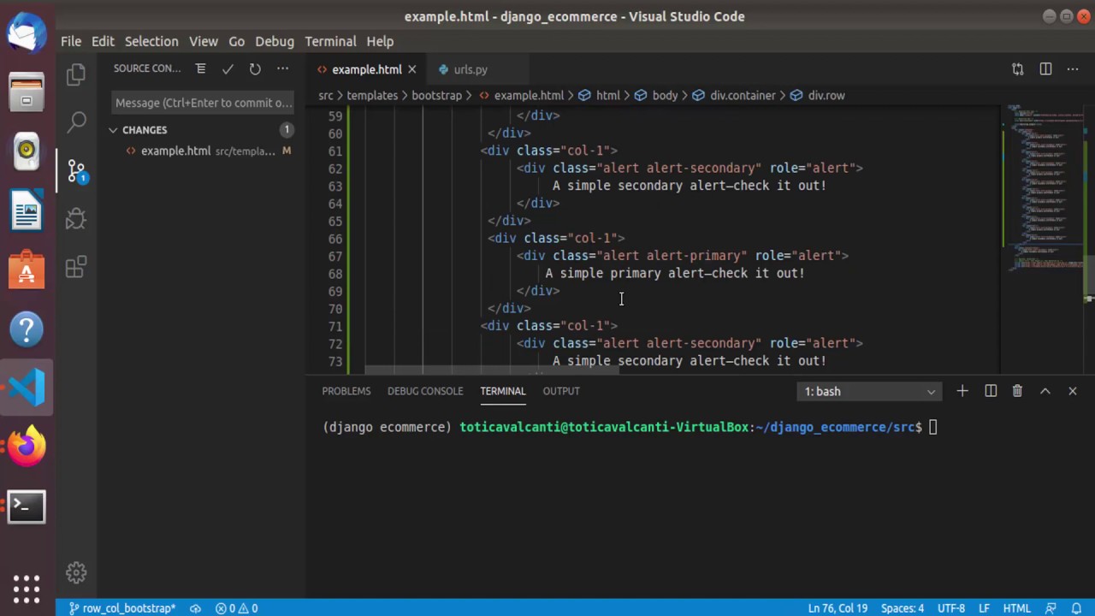Commit changes with the checkmark icon

click(228, 68)
